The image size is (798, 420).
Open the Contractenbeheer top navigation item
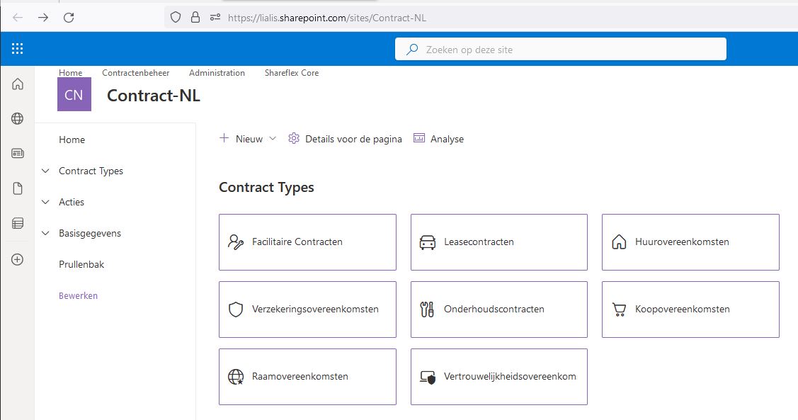coord(136,73)
